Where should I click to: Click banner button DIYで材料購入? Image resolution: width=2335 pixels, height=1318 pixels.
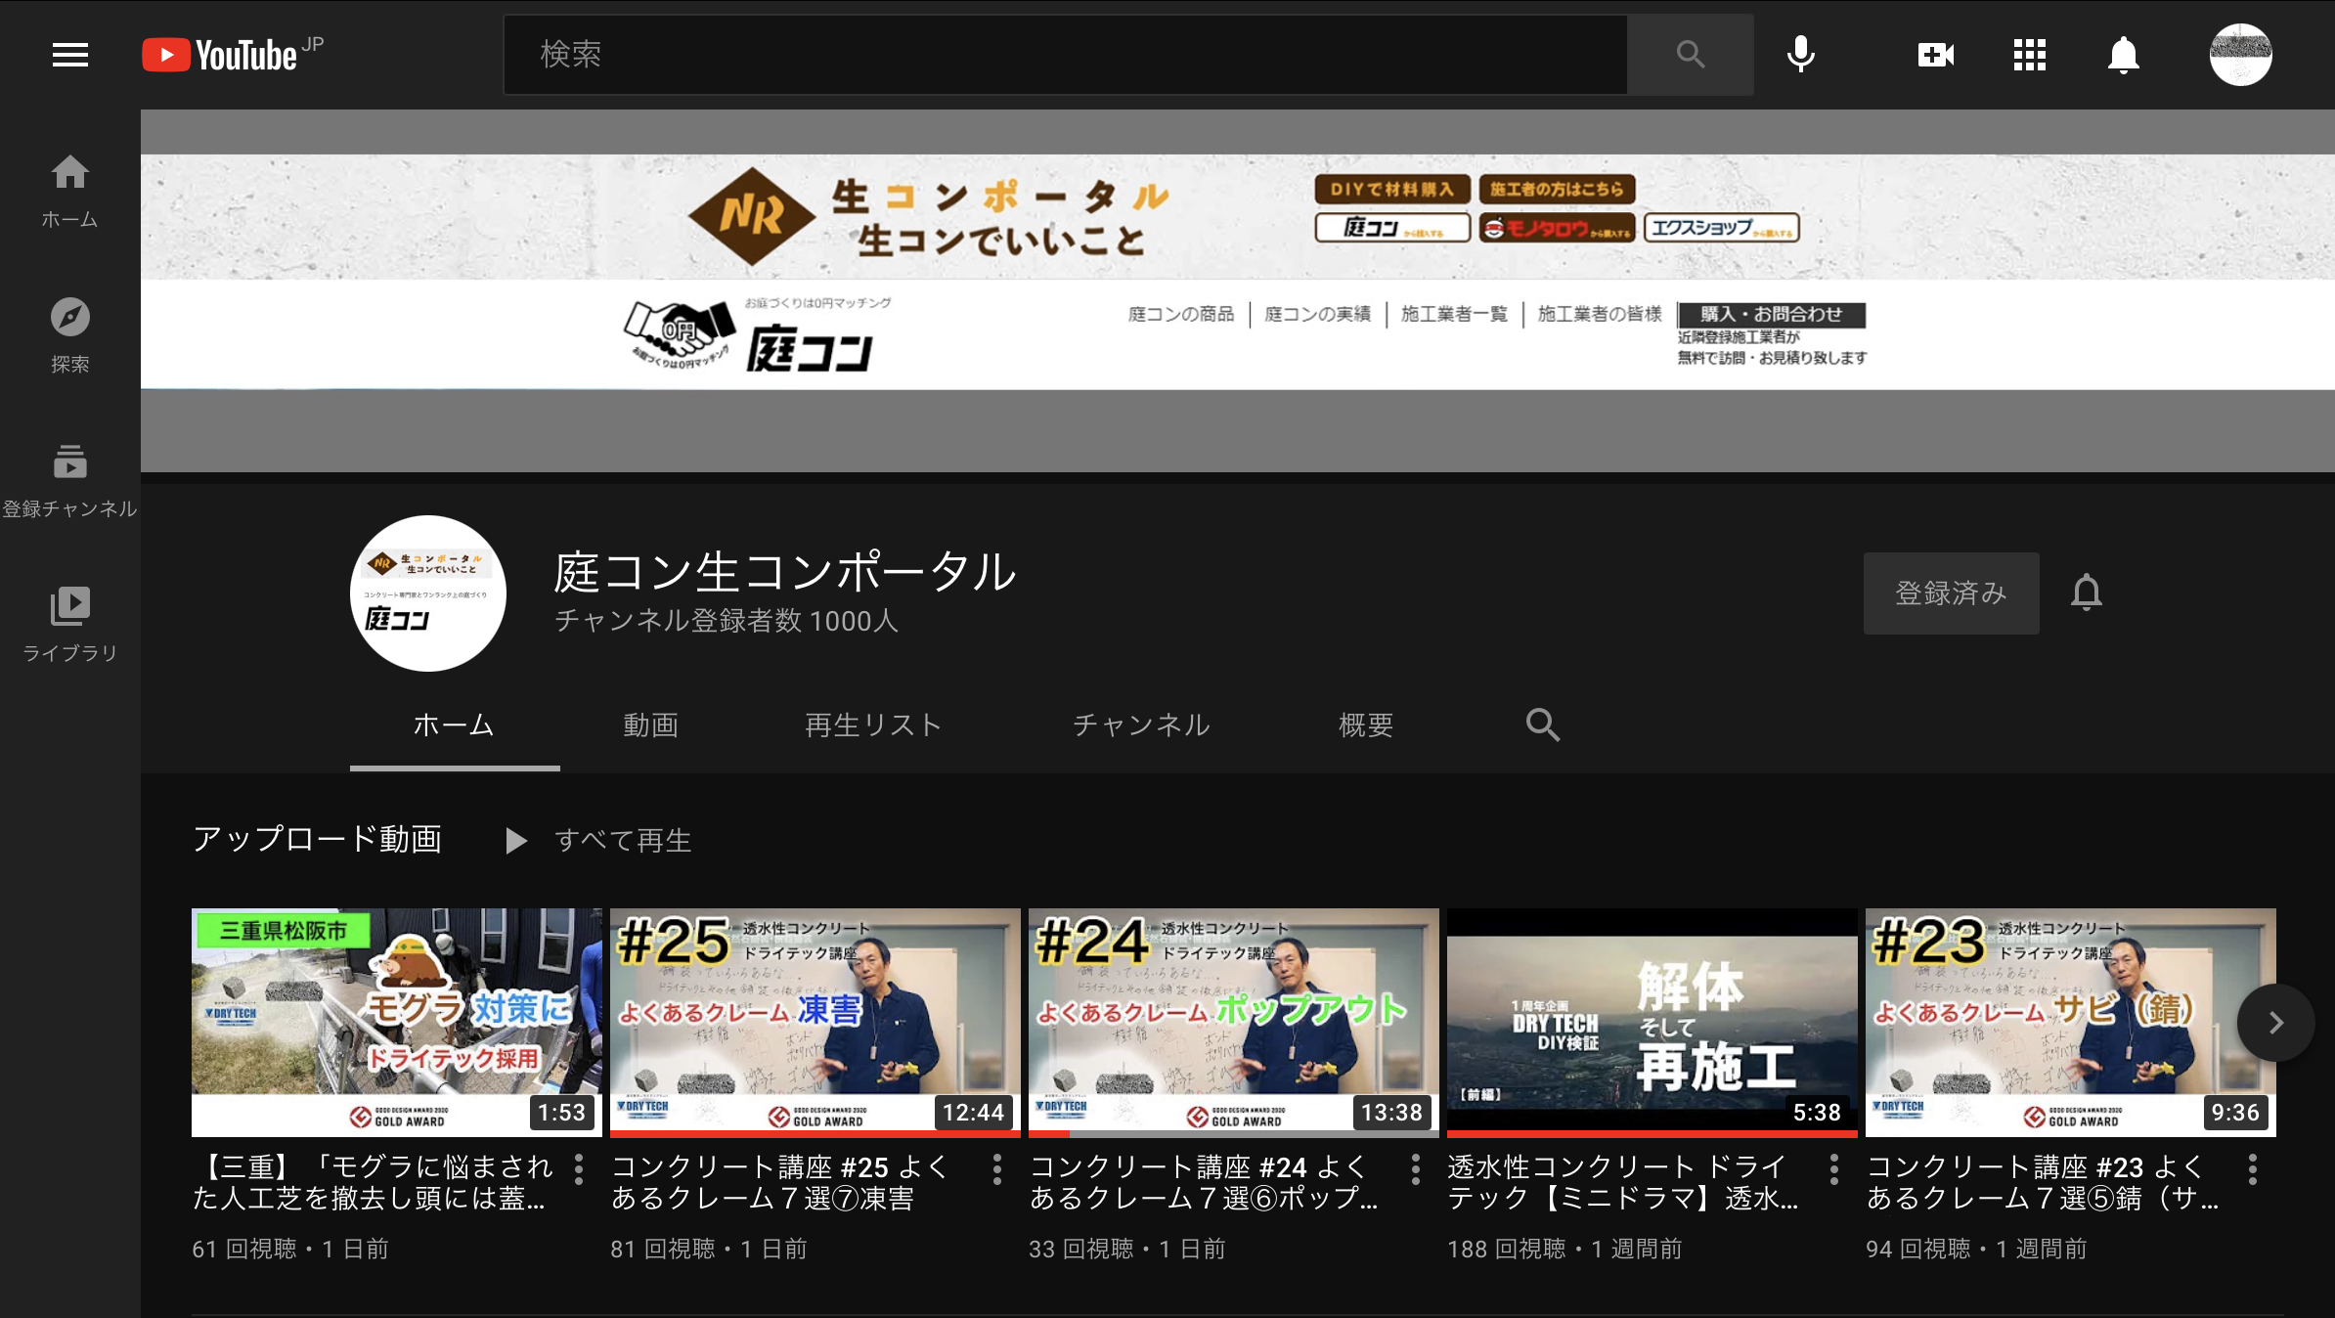point(1392,190)
